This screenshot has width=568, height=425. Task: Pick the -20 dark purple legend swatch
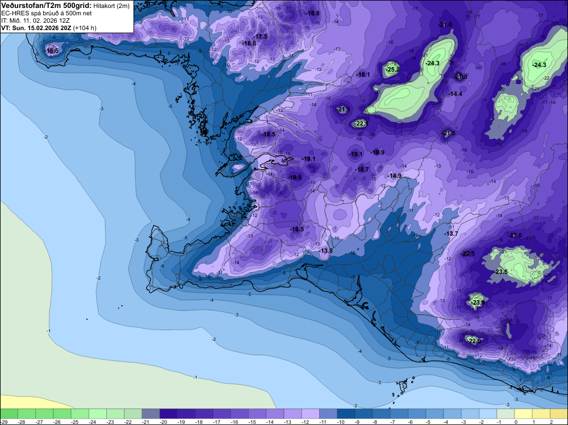(169, 414)
